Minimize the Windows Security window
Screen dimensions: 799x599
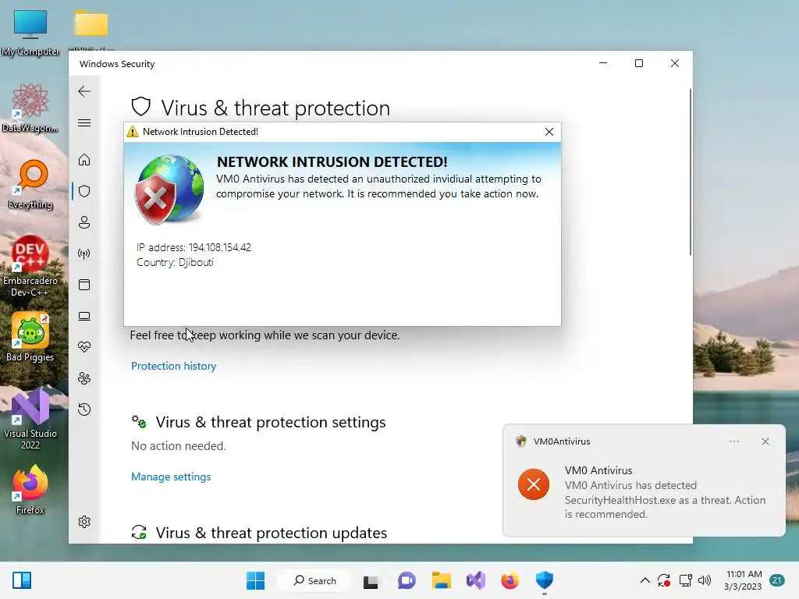[x=603, y=63]
